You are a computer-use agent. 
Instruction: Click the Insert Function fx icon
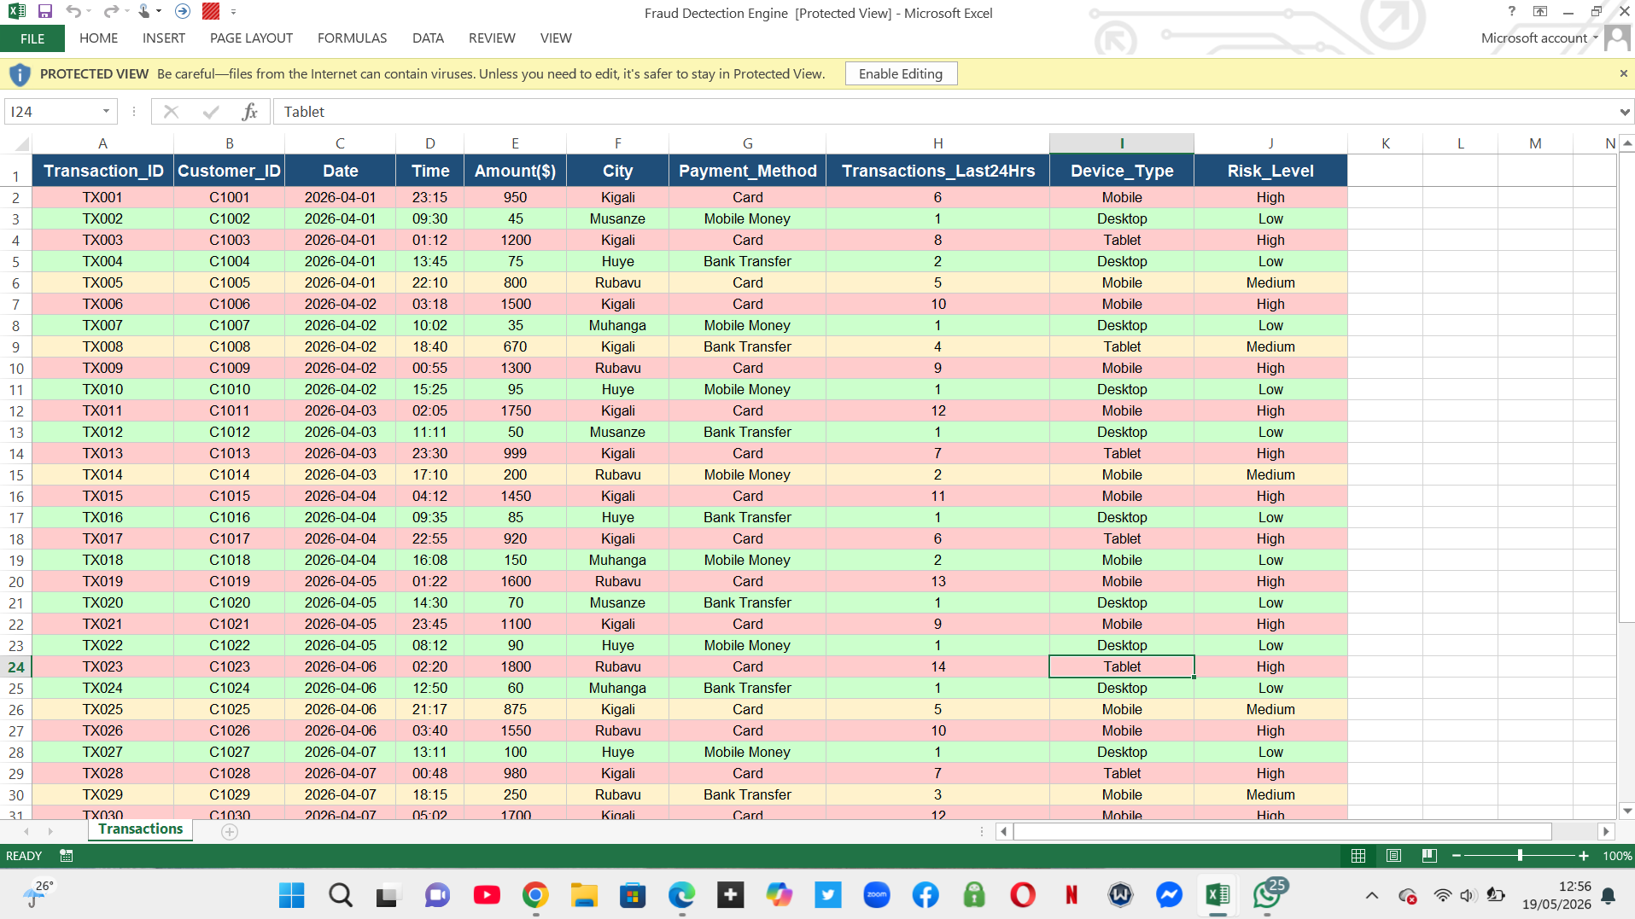(x=249, y=112)
